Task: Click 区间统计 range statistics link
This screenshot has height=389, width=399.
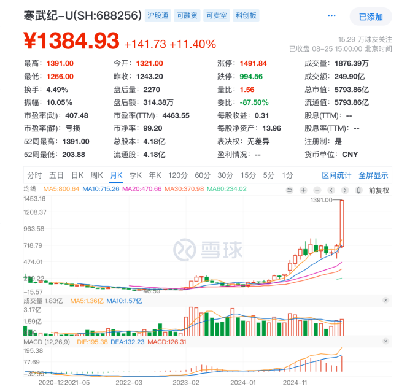Action: pyautogui.click(x=336, y=175)
